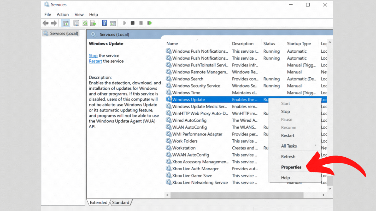
Task: Open the File menu
Action: 48,15
